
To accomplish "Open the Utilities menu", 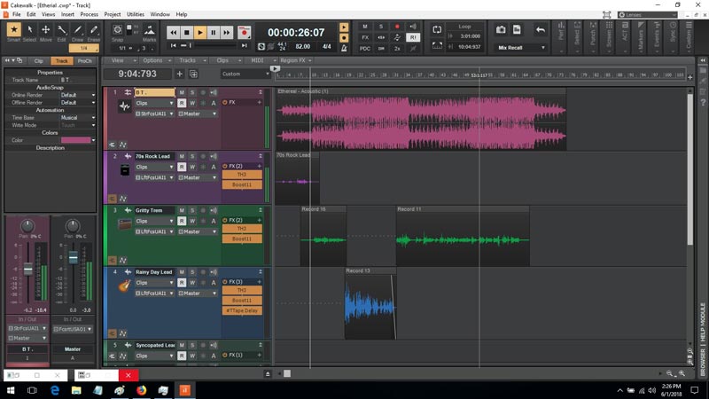I will click(136, 14).
